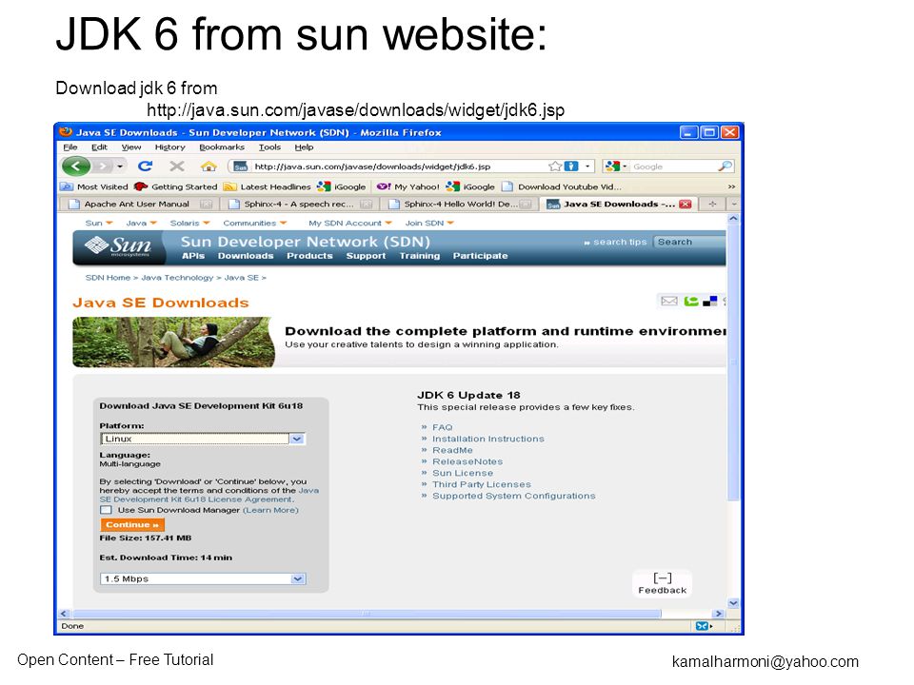Open the address bar URL history dropdown

pos(587,166)
